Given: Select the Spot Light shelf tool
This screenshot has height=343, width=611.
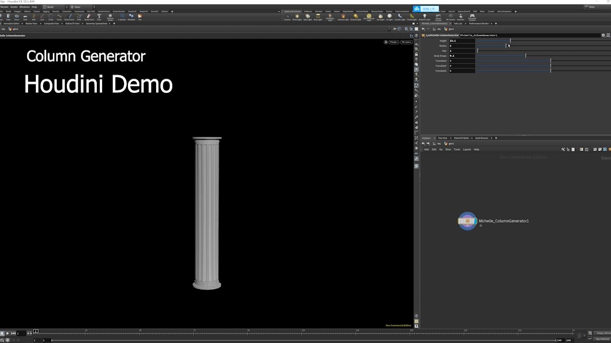Looking at the screenshot, I should pos(307,17).
